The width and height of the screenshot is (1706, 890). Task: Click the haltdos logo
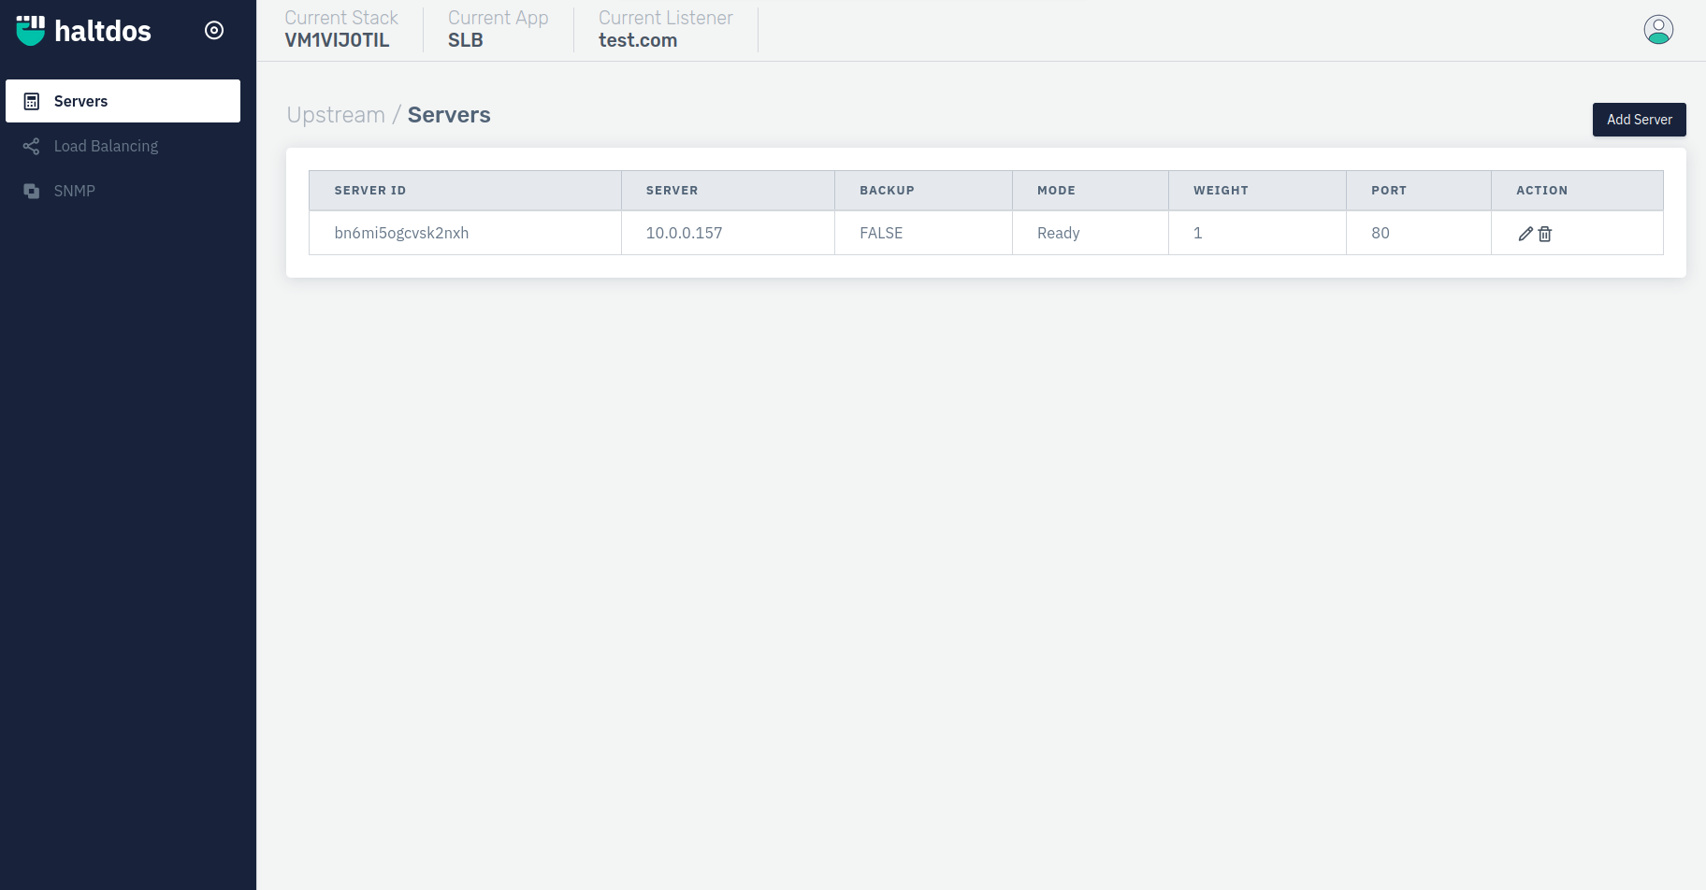click(83, 31)
